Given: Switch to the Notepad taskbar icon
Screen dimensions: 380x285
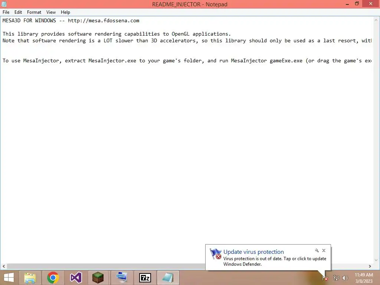Looking at the screenshot, I should click(x=168, y=278).
